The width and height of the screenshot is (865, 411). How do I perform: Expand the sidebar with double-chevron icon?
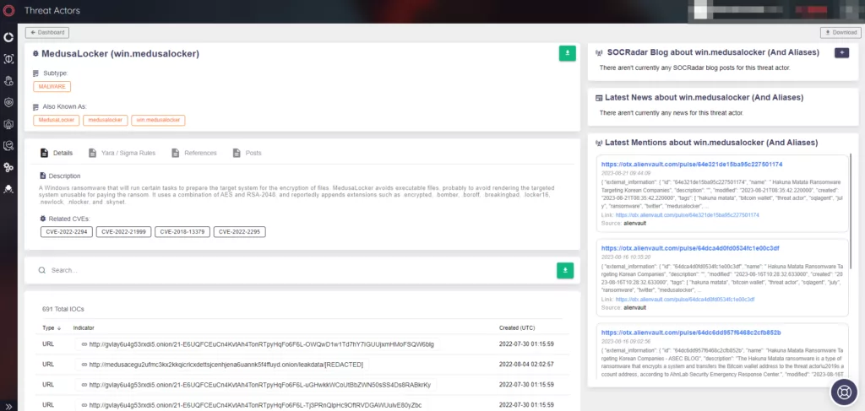[8, 406]
